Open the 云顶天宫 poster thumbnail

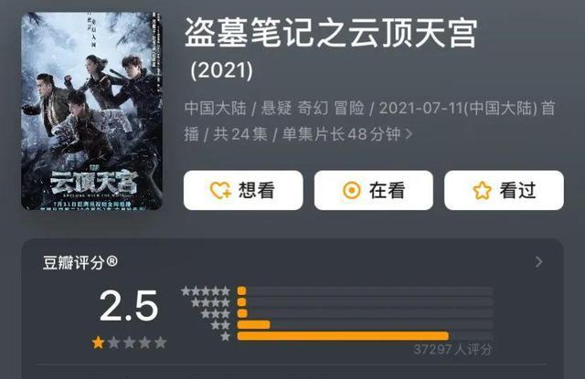click(x=91, y=111)
